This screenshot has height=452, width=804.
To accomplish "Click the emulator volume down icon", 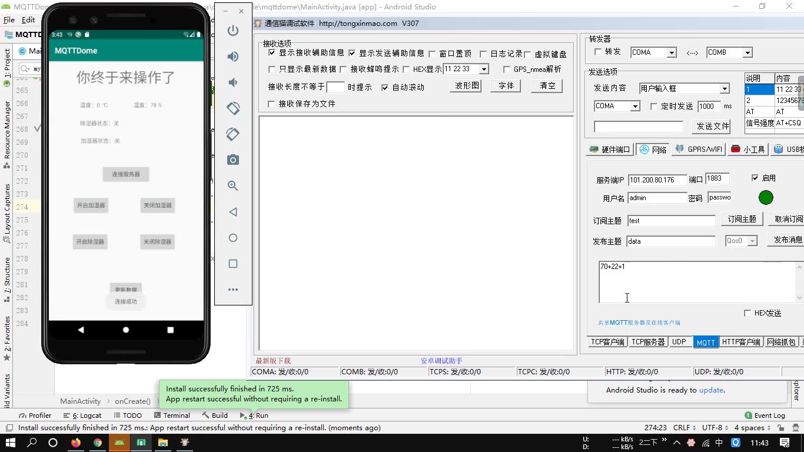I will [233, 82].
